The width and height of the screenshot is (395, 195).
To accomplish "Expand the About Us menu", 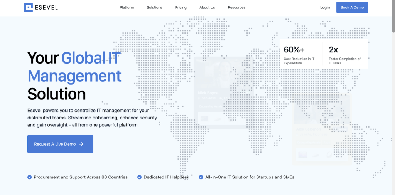I will (x=207, y=7).
